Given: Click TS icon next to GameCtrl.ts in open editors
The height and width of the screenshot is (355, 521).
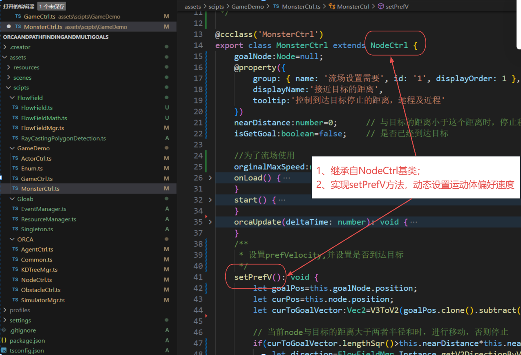Looking at the screenshot, I should [x=18, y=17].
